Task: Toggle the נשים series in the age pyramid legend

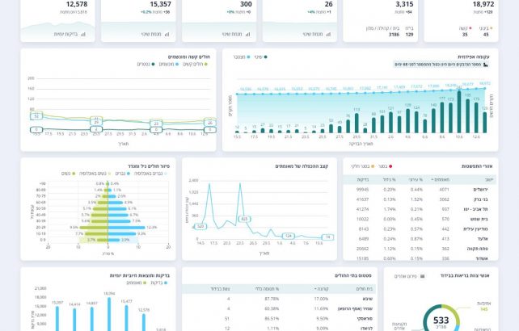Action: point(65,173)
